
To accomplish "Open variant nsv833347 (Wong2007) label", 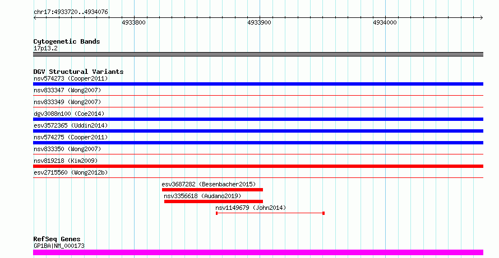I will pyautogui.click(x=67, y=90).
